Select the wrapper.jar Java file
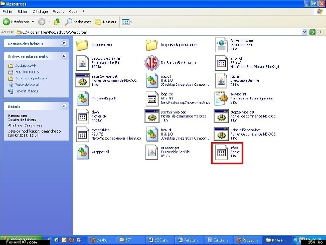 (152, 152)
